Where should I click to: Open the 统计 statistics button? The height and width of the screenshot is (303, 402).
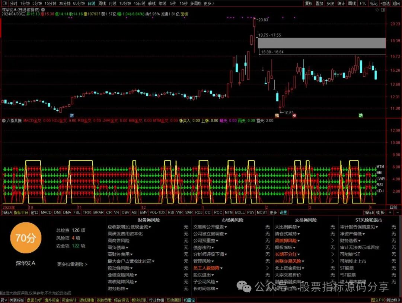click(x=341, y=3)
